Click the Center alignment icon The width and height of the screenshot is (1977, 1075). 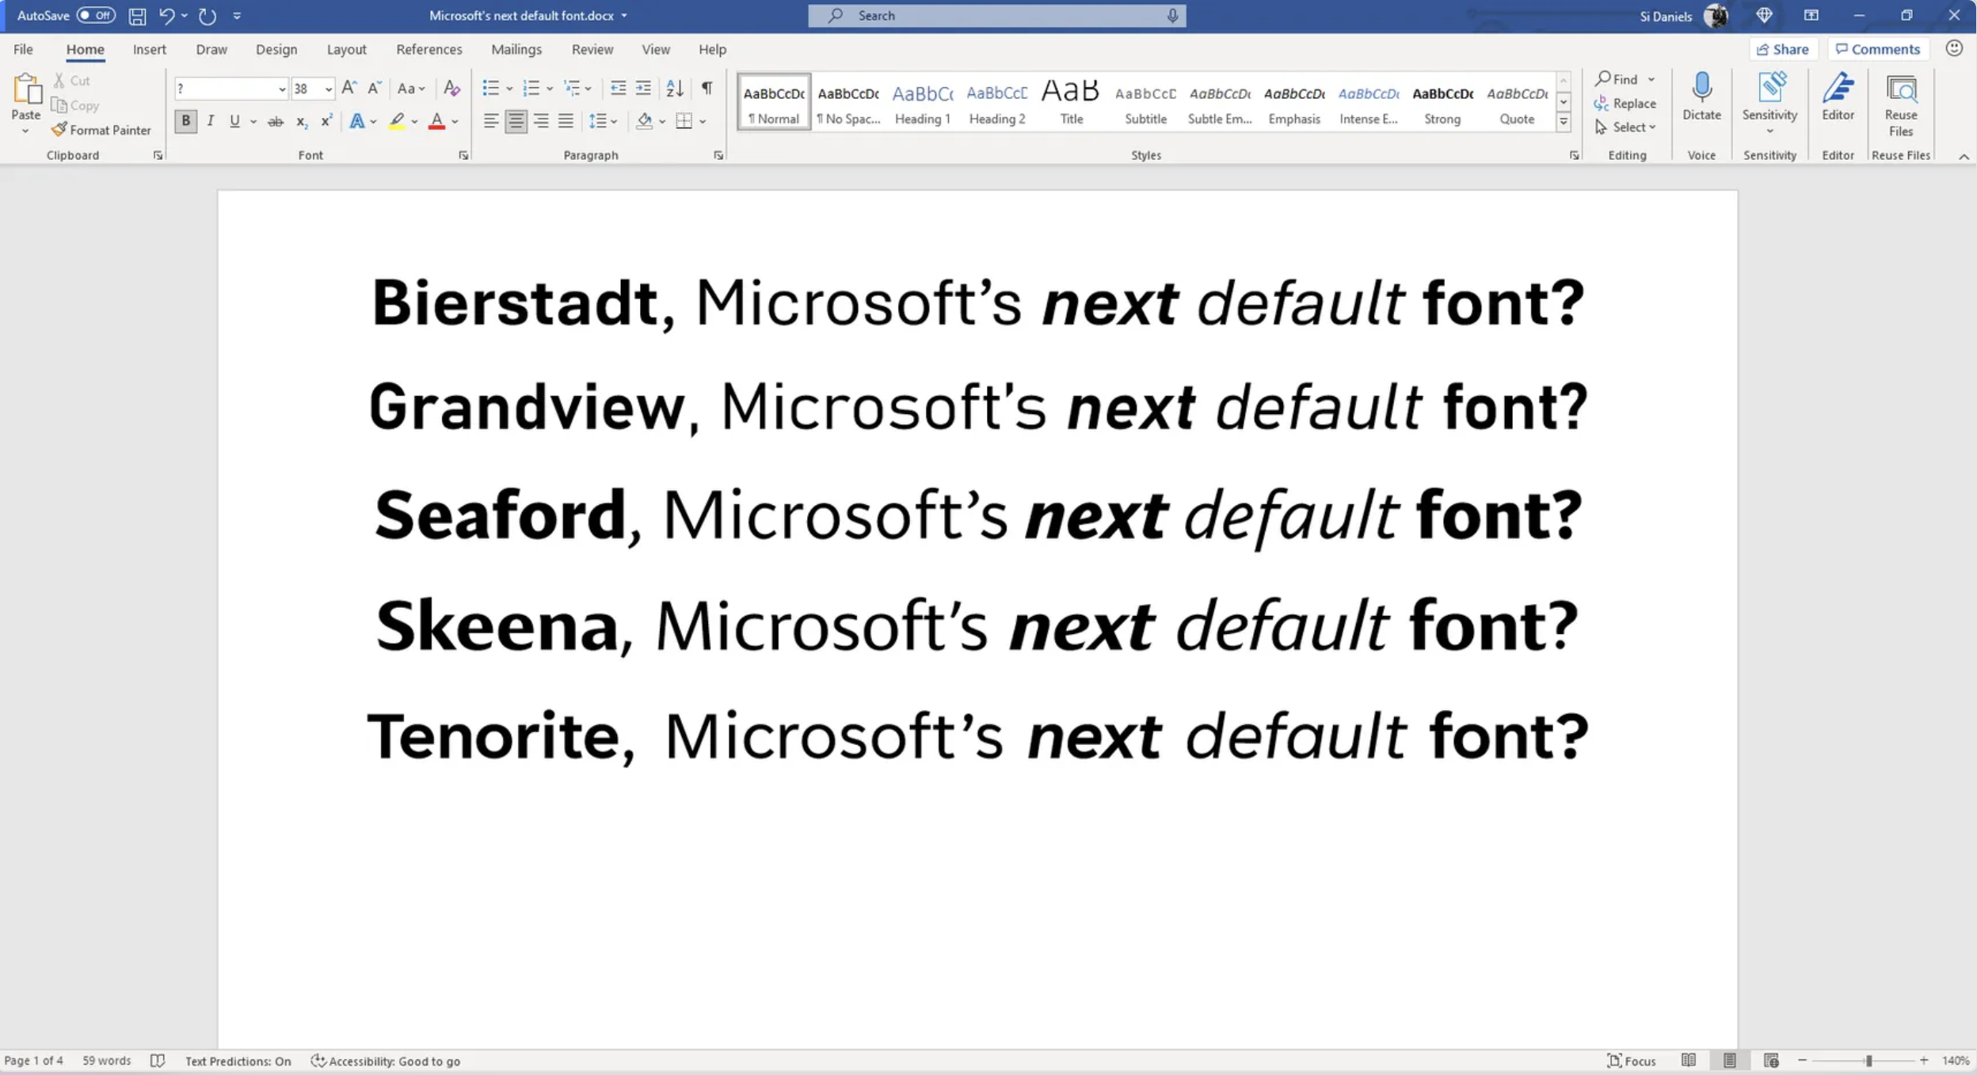pyautogui.click(x=515, y=120)
